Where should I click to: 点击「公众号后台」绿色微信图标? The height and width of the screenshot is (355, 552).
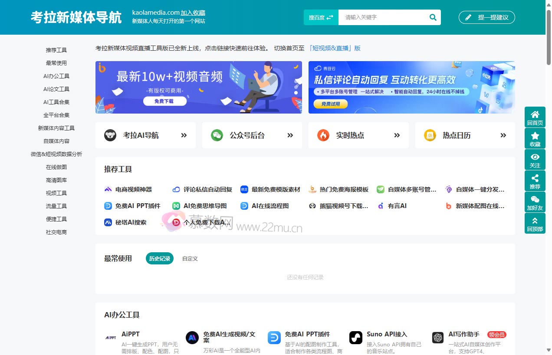pos(217,135)
